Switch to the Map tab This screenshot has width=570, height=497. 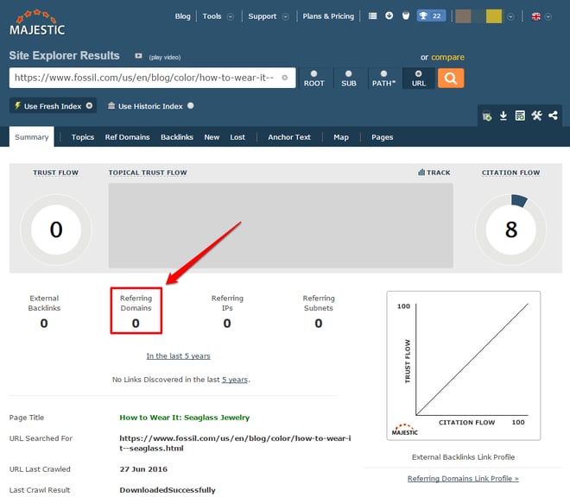(341, 137)
